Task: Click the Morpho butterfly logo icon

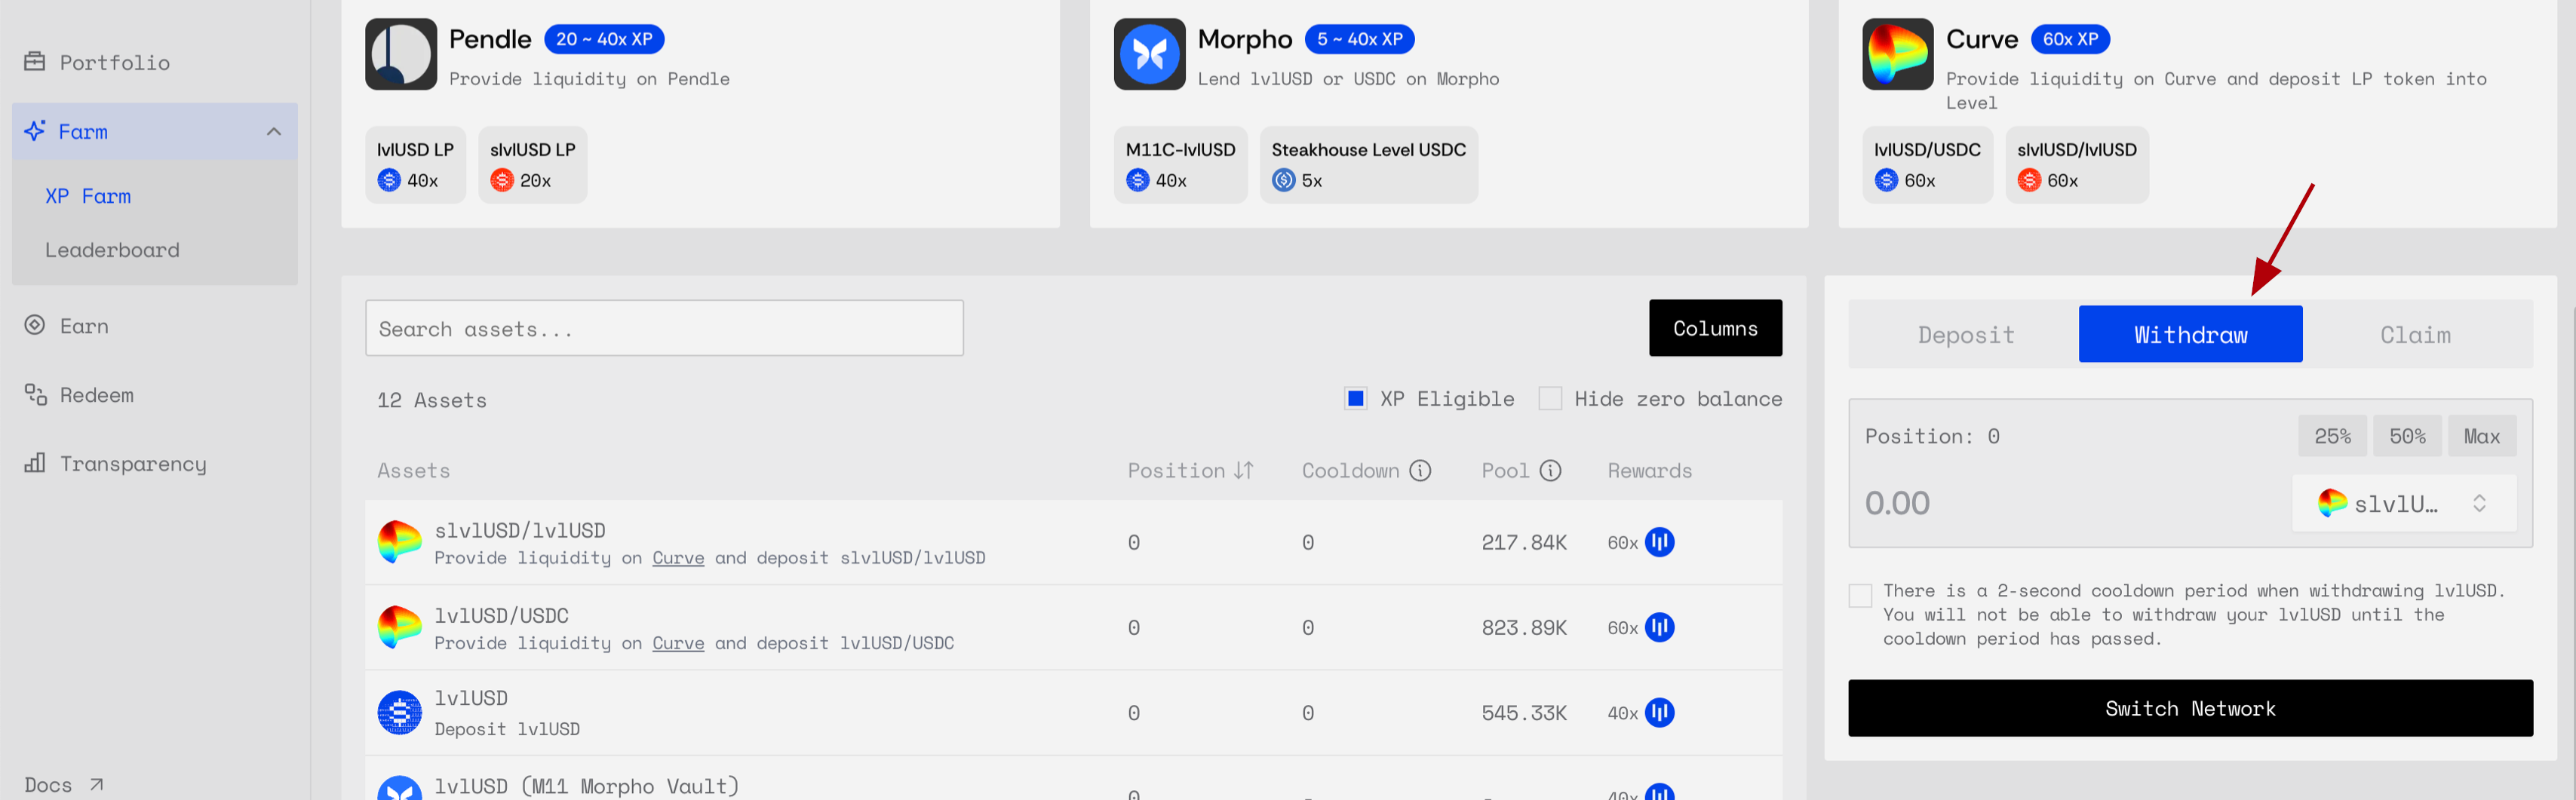Action: (x=1149, y=54)
